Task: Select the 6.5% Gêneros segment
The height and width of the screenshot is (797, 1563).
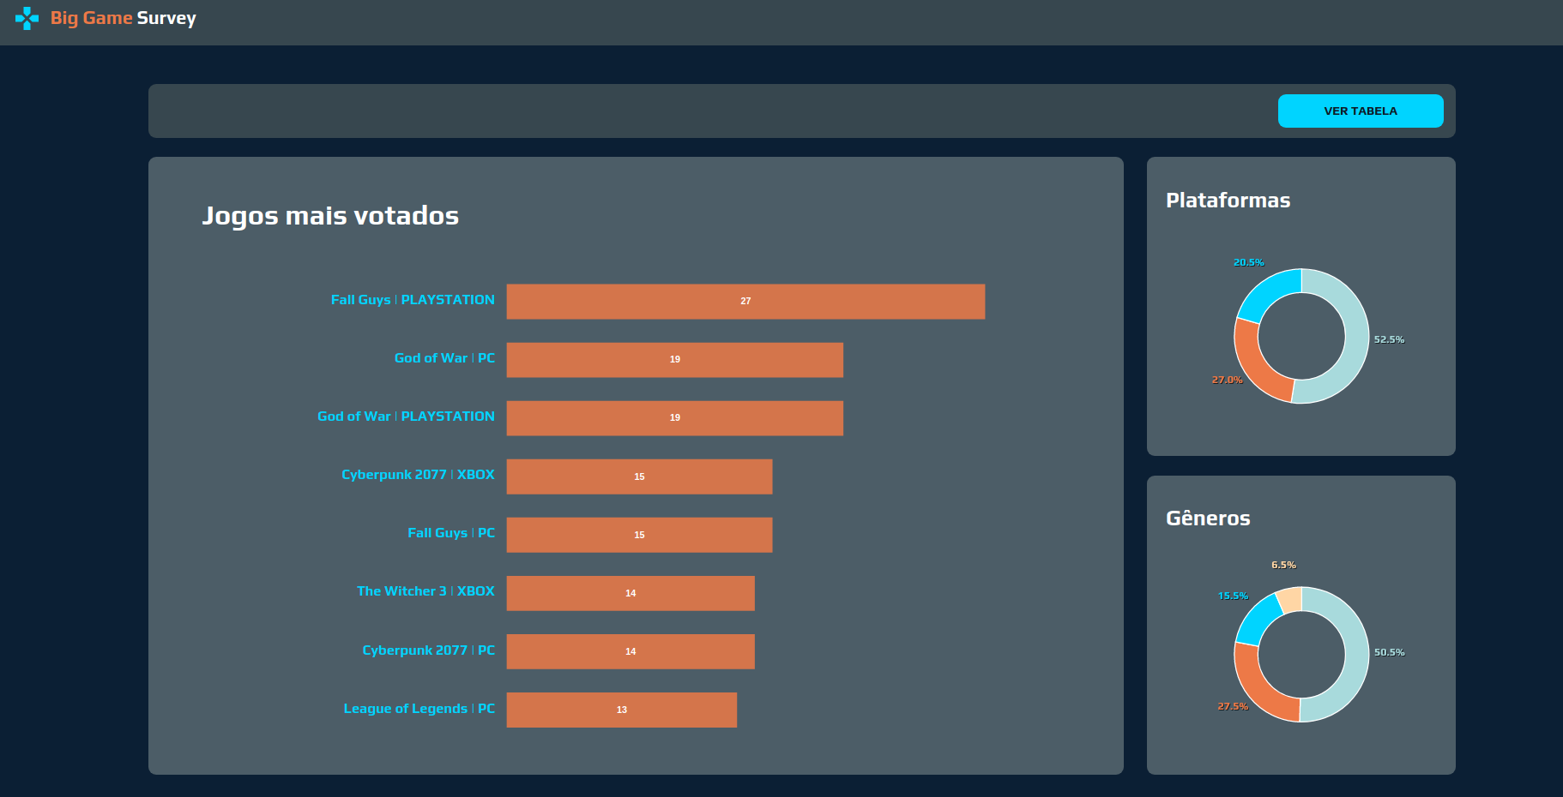Action: pyautogui.click(x=1289, y=600)
